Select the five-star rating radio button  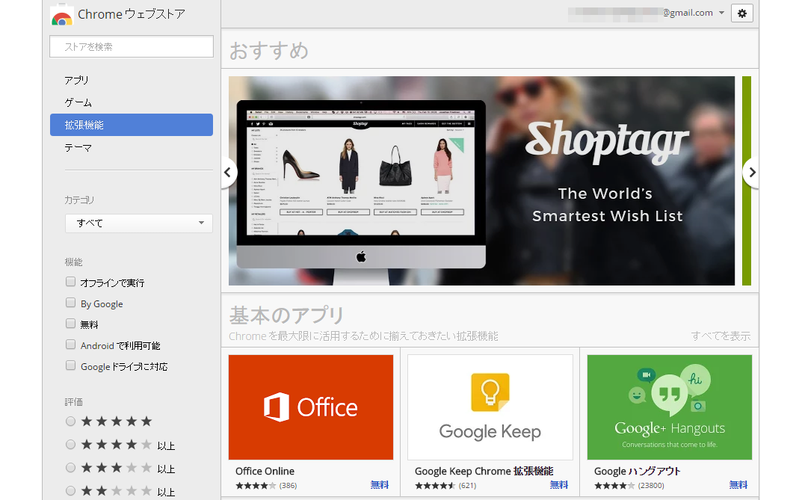(x=71, y=422)
